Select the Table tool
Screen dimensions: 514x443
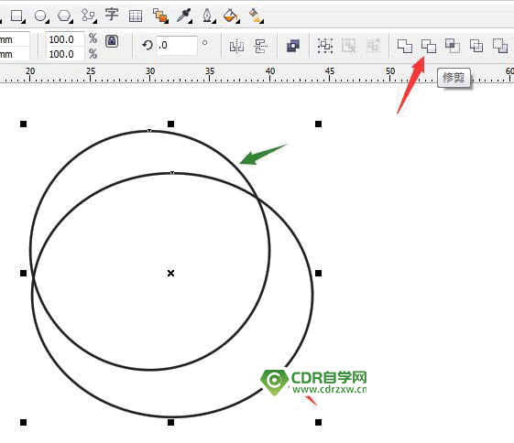[136, 16]
